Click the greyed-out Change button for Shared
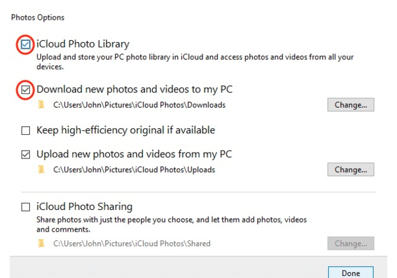Image resolution: width=397 pixels, height=278 pixels. click(x=351, y=244)
